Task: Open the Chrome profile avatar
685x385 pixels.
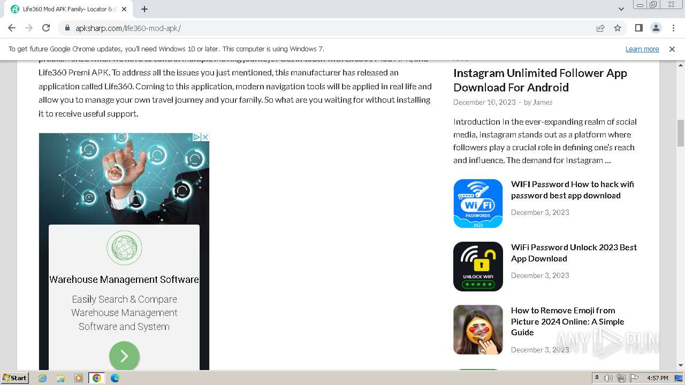Action: [x=656, y=28]
